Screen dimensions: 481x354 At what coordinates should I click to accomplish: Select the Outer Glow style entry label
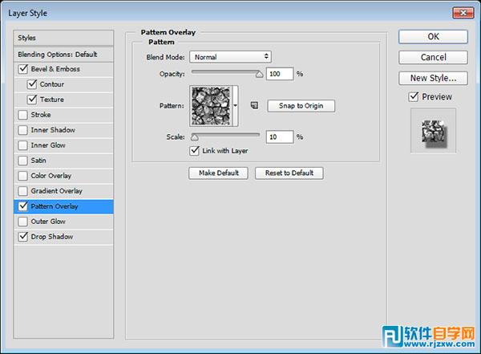coord(48,222)
